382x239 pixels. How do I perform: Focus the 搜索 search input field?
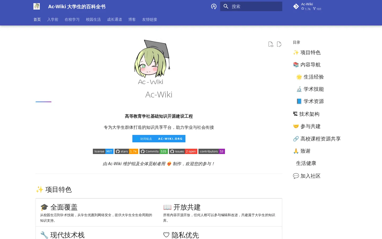pos(251,6)
